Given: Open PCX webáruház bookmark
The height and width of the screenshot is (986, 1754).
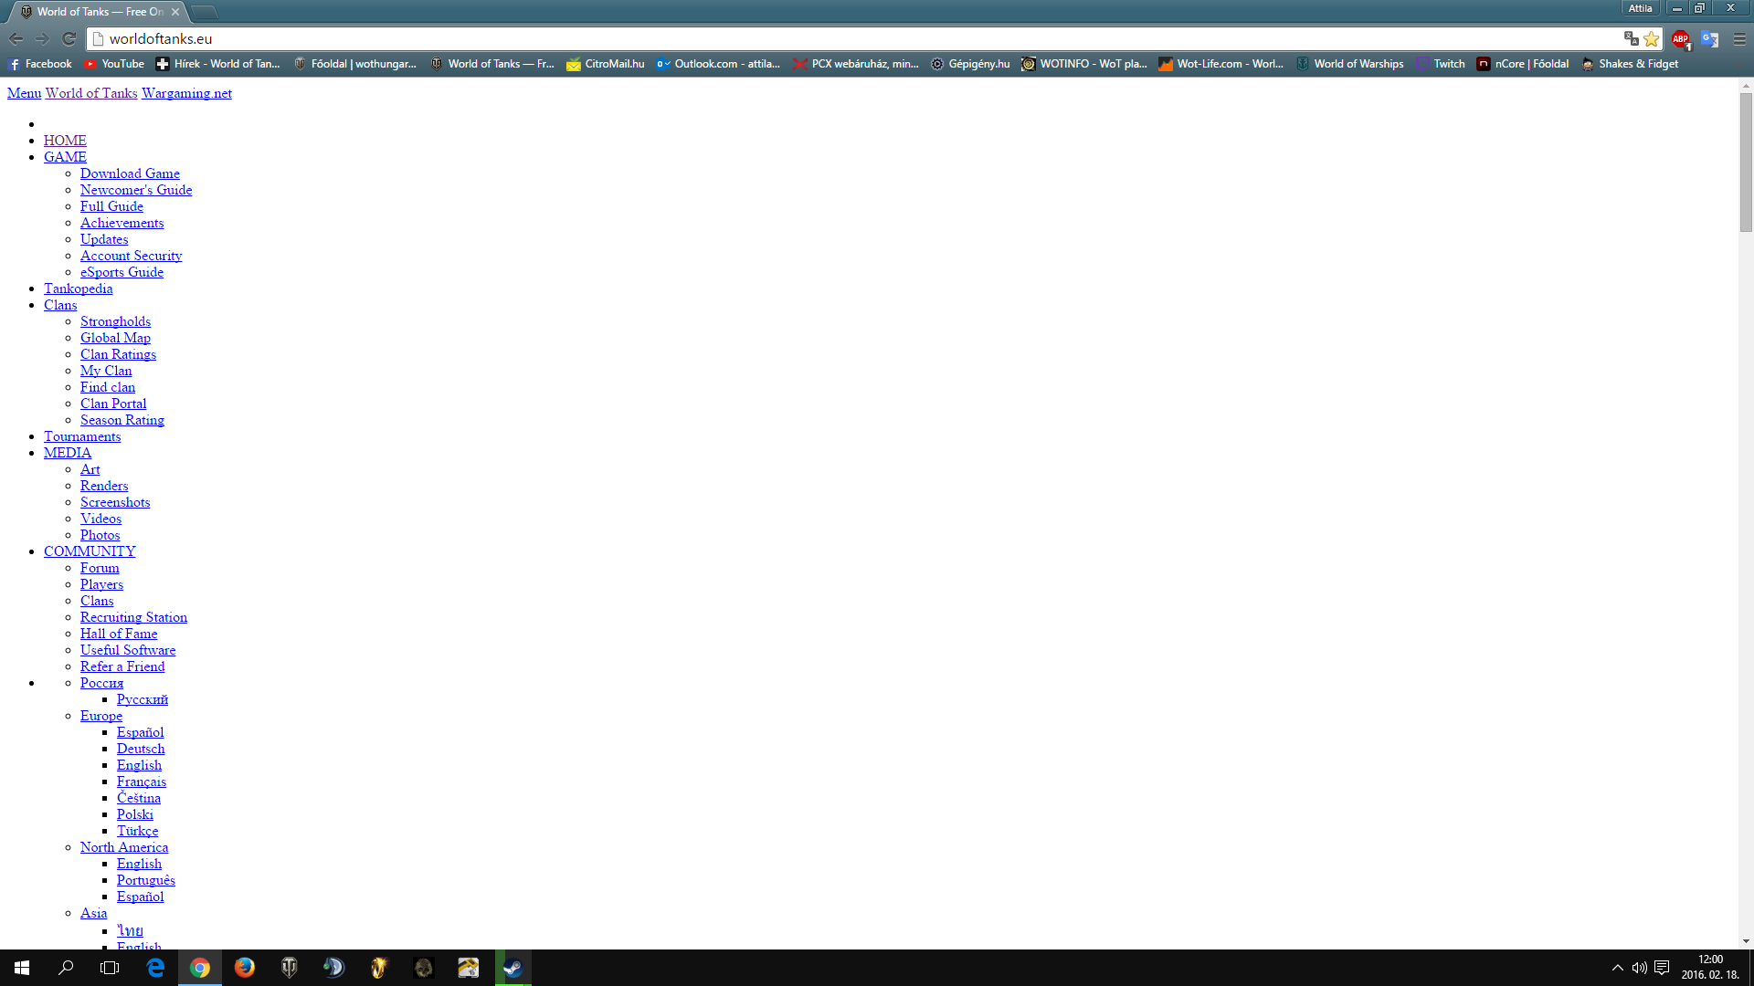Looking at the screenshot, I should pos(856,64).
